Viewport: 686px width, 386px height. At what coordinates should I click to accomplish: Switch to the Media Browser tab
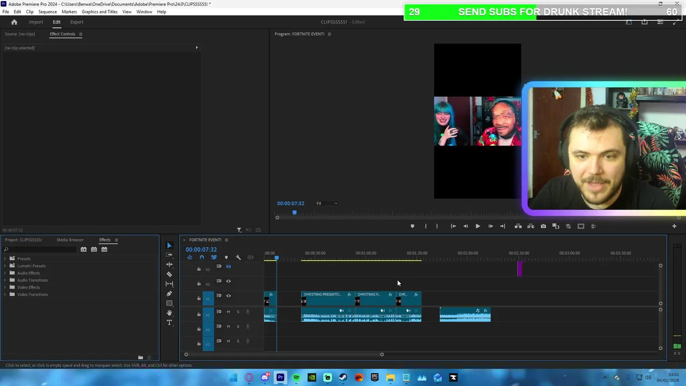click(70, 240)
